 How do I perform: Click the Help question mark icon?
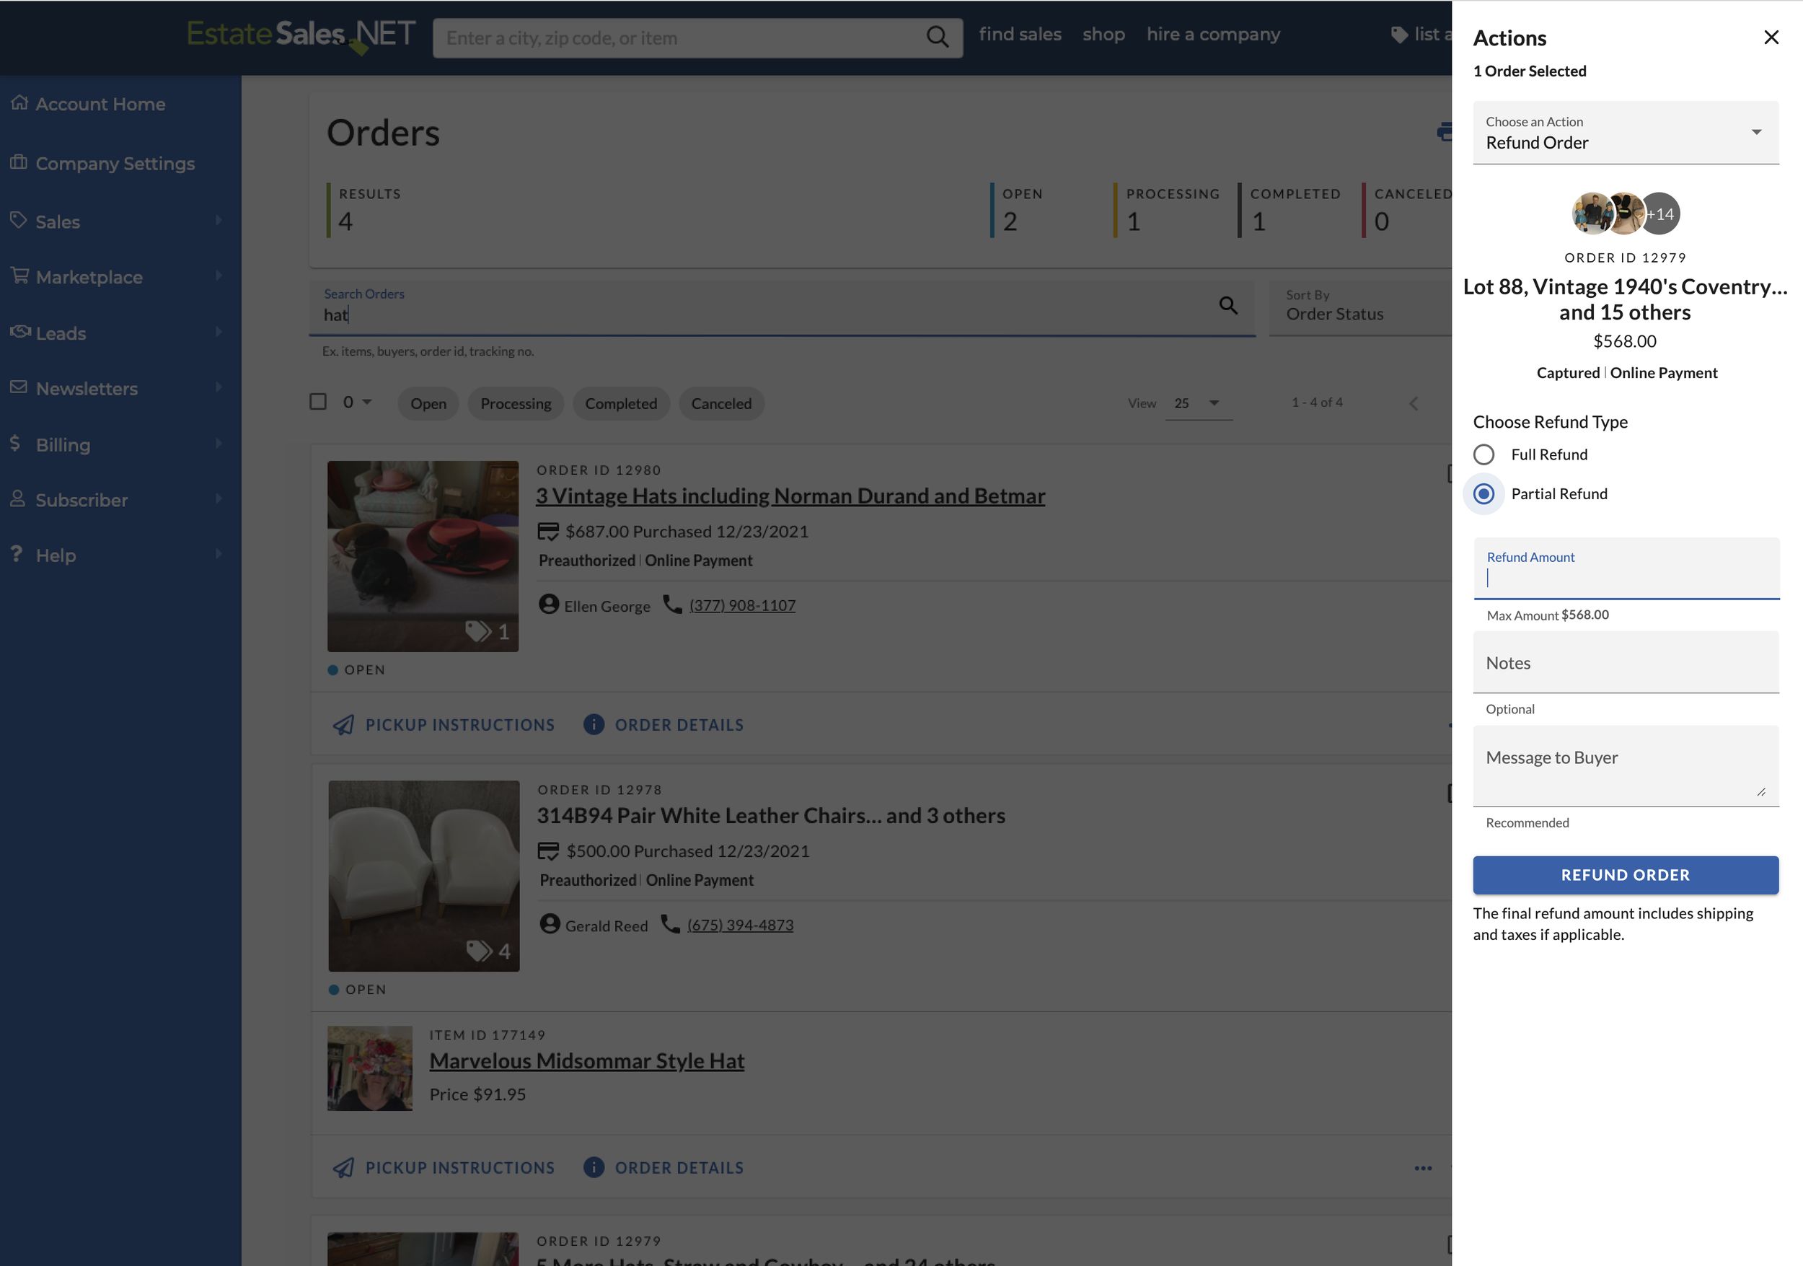coord(17,554)
